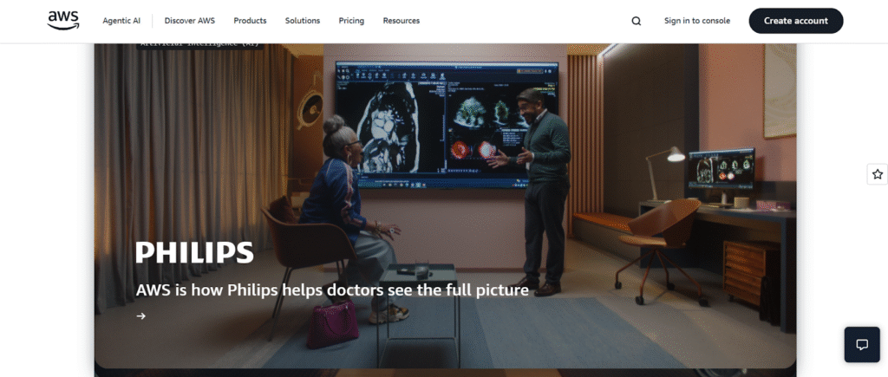Open the search magnifier icon
Image resolution: width=888 pixels, height=377 pixels.
637,21
